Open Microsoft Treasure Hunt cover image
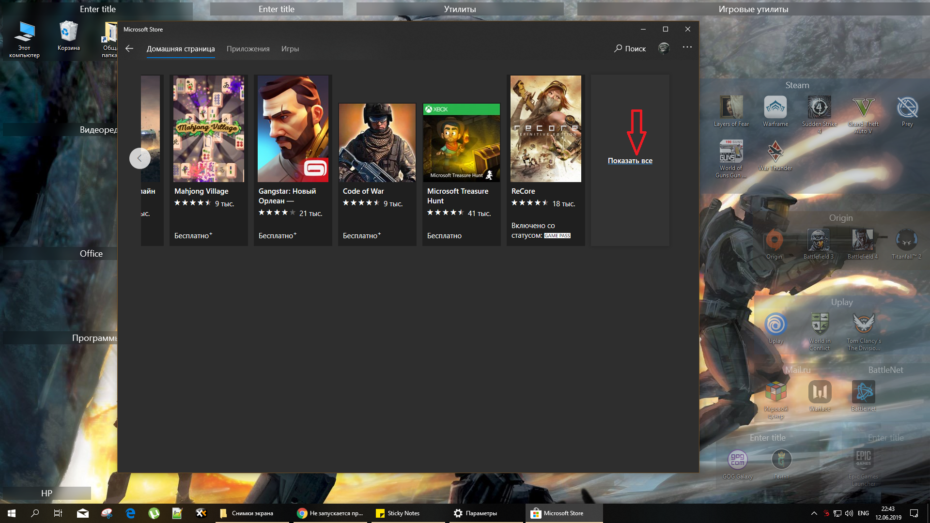Screen dimensions: 930x523 pyautogui.click(x=462, y=142)
